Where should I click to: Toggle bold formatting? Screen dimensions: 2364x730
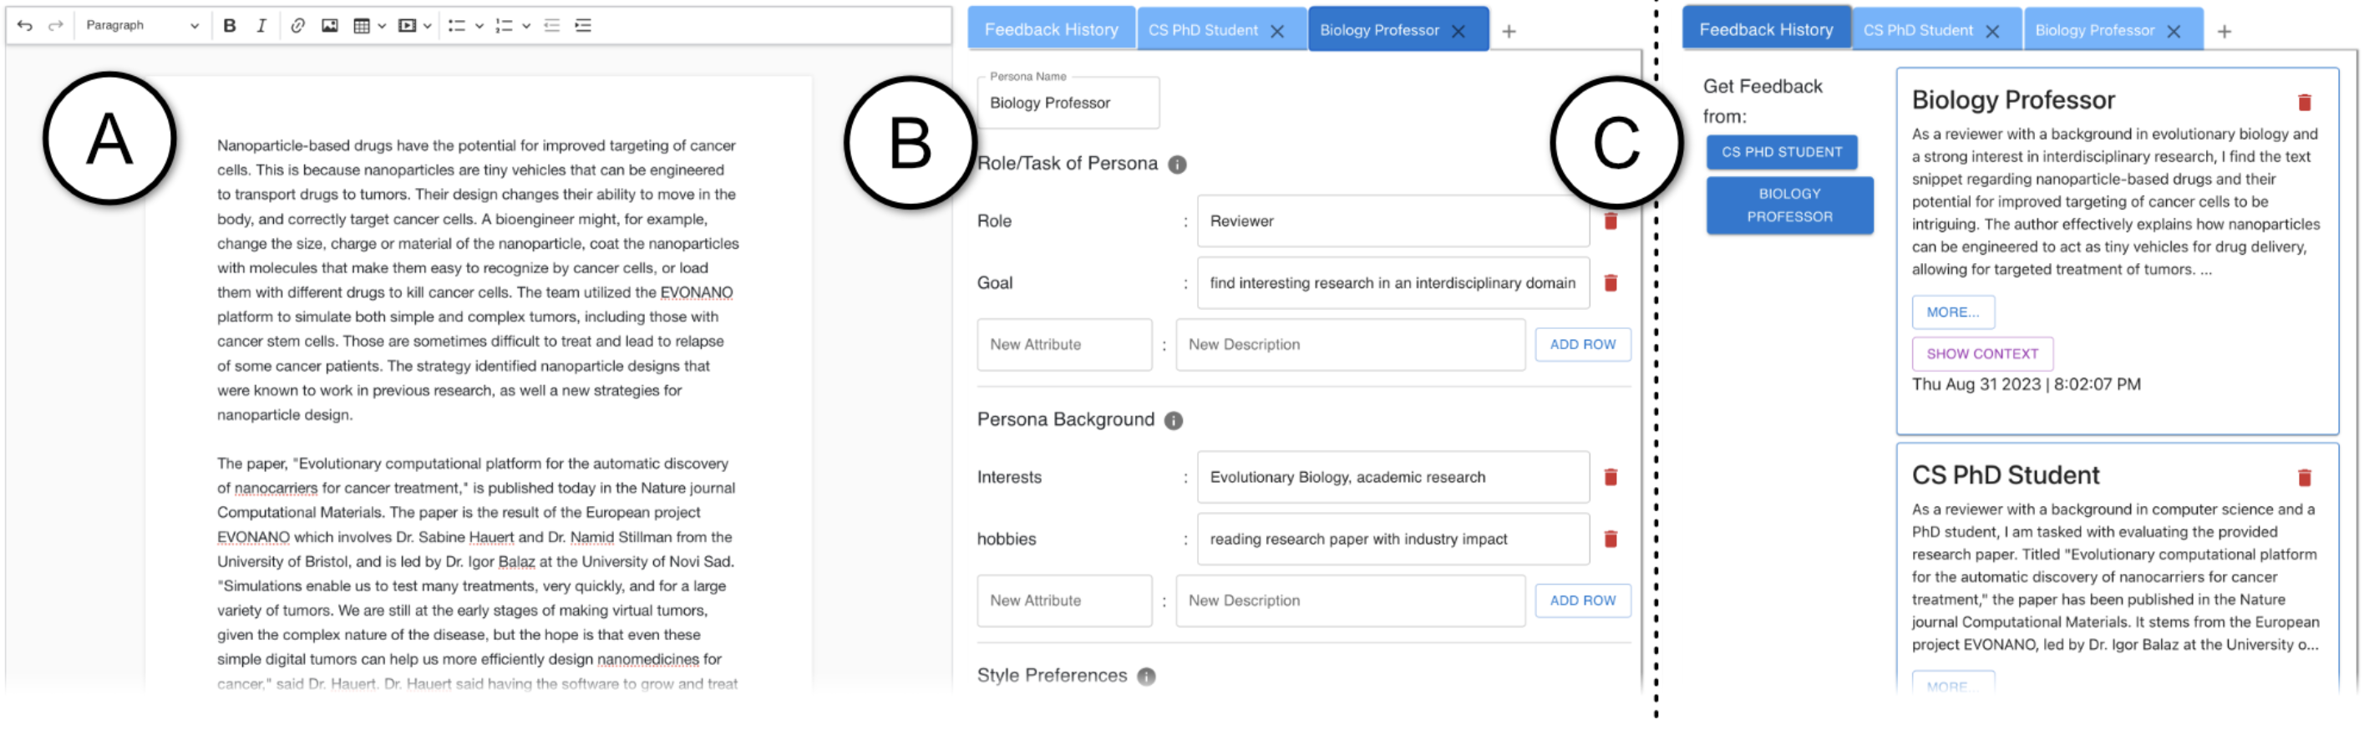coord(230,26)
